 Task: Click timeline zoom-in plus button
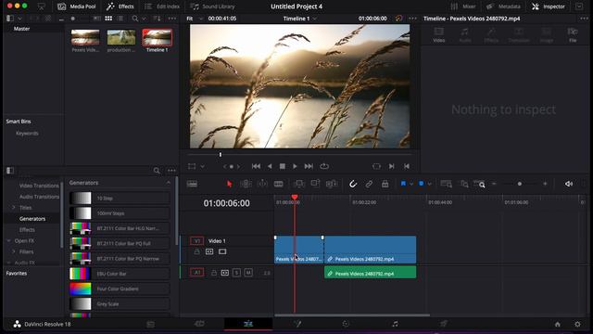click(545, 184)
